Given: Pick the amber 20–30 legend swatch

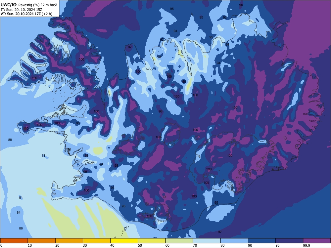Looking at the screenshot, I should pos(69,241).
